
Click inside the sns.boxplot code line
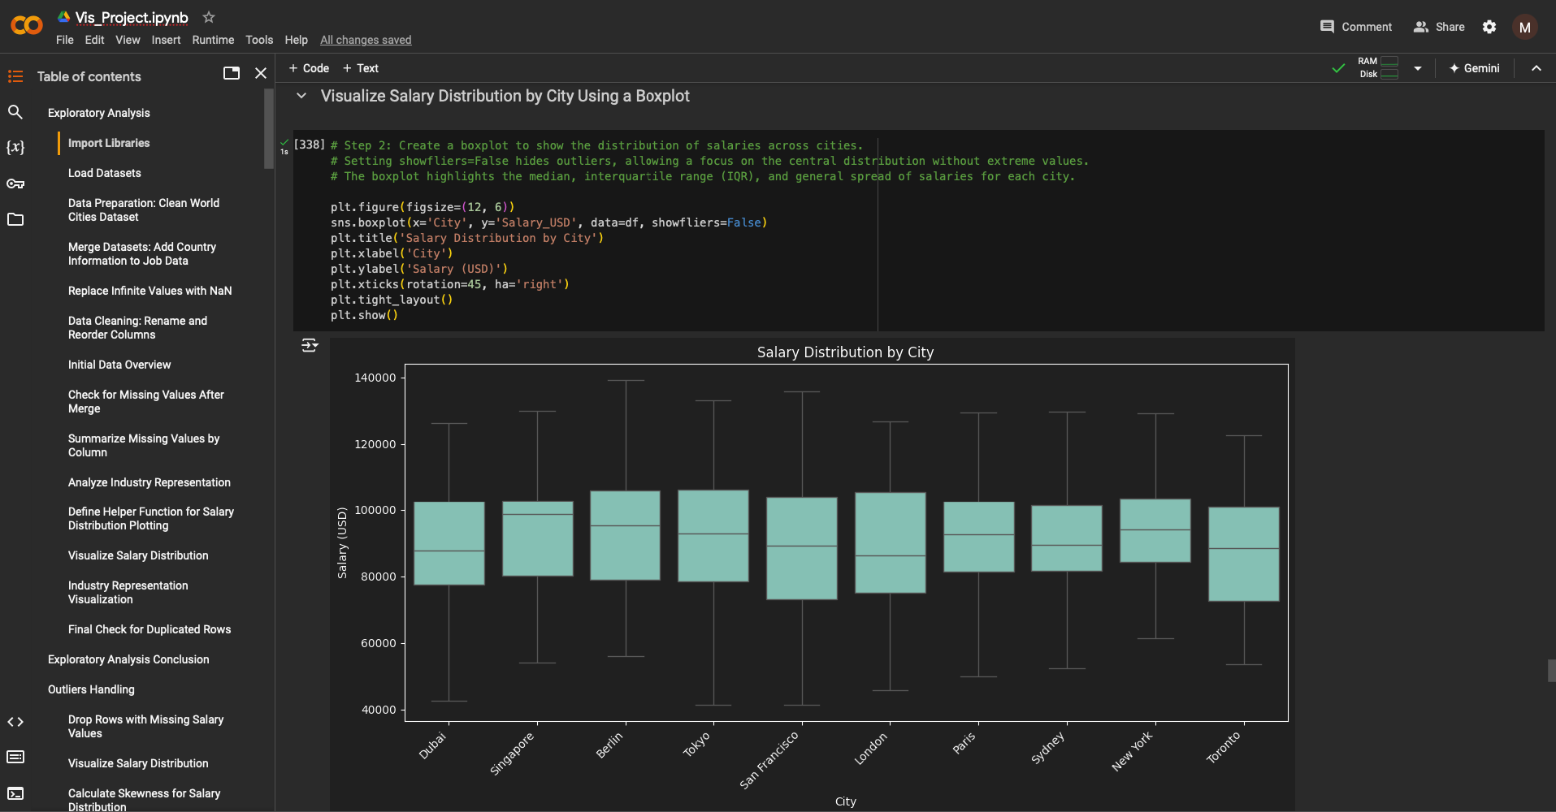click(x=548, y=222)
